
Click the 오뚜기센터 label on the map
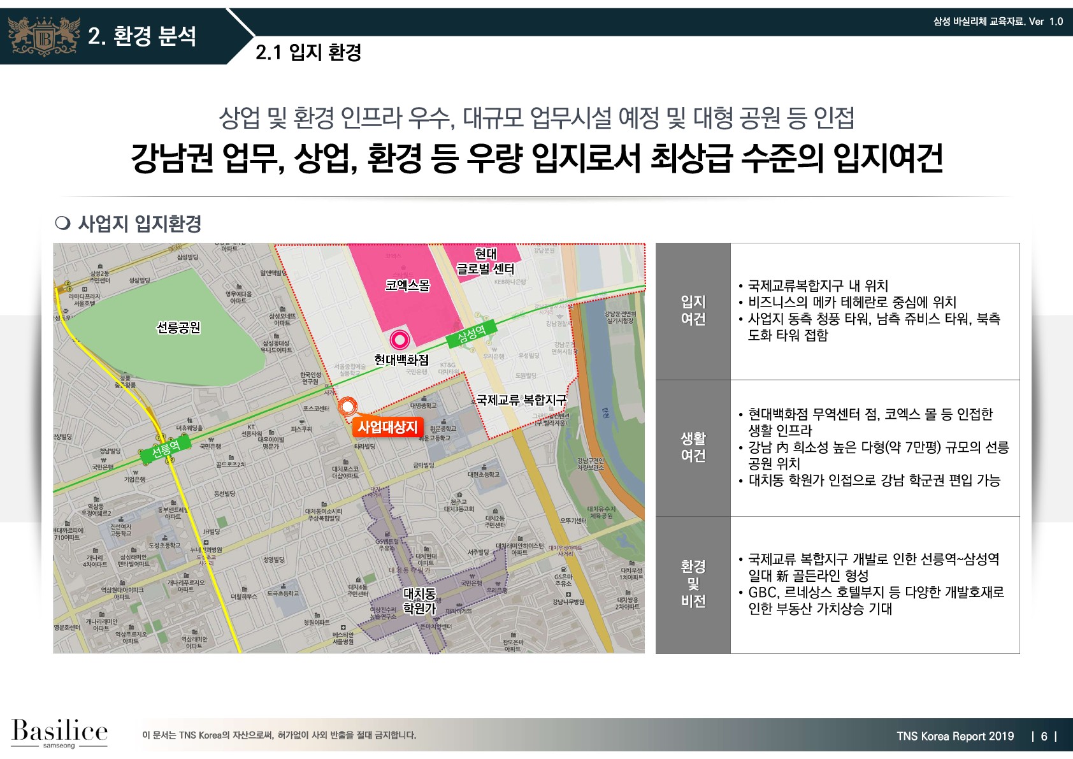pyautogui.click(x=573, y=521)
